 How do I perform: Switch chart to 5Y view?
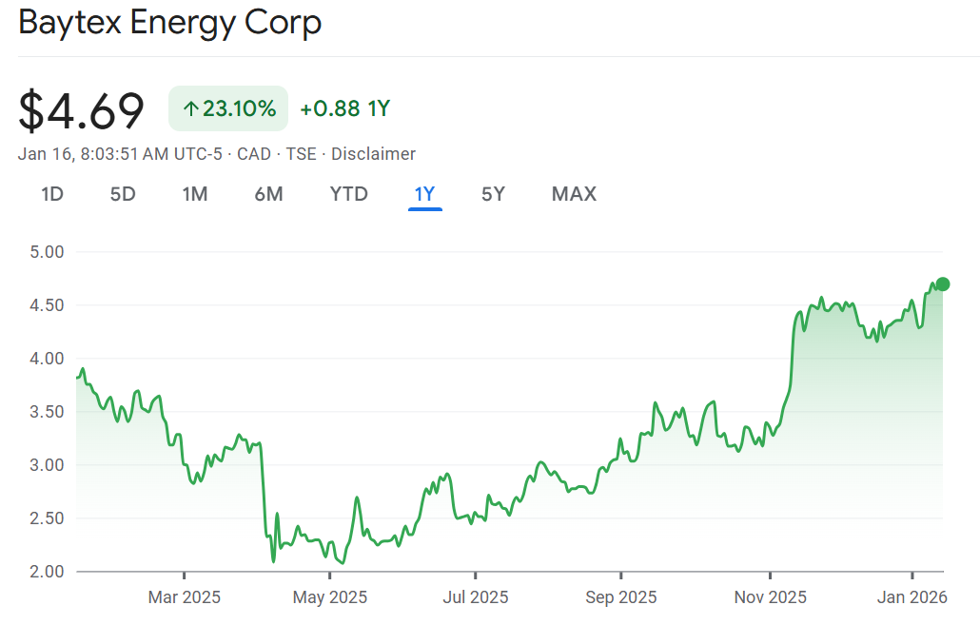click(x=493, y=194)
